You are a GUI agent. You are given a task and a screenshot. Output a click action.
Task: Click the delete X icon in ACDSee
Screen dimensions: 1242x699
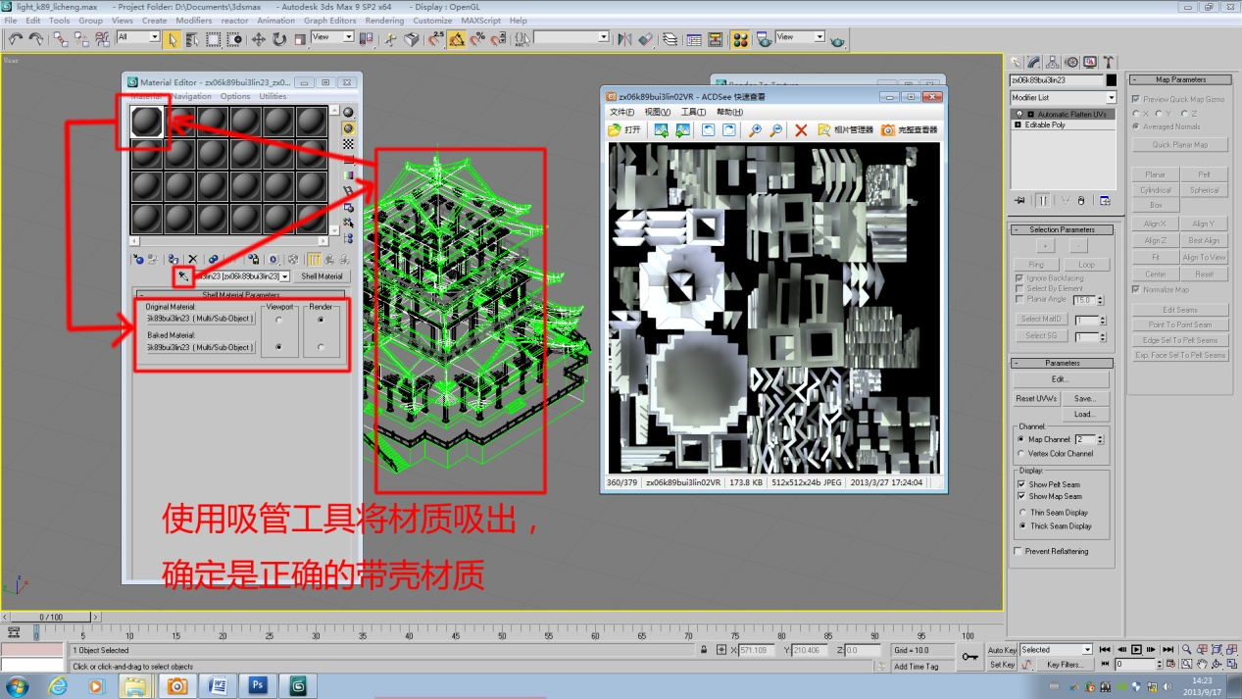(801, 129)
